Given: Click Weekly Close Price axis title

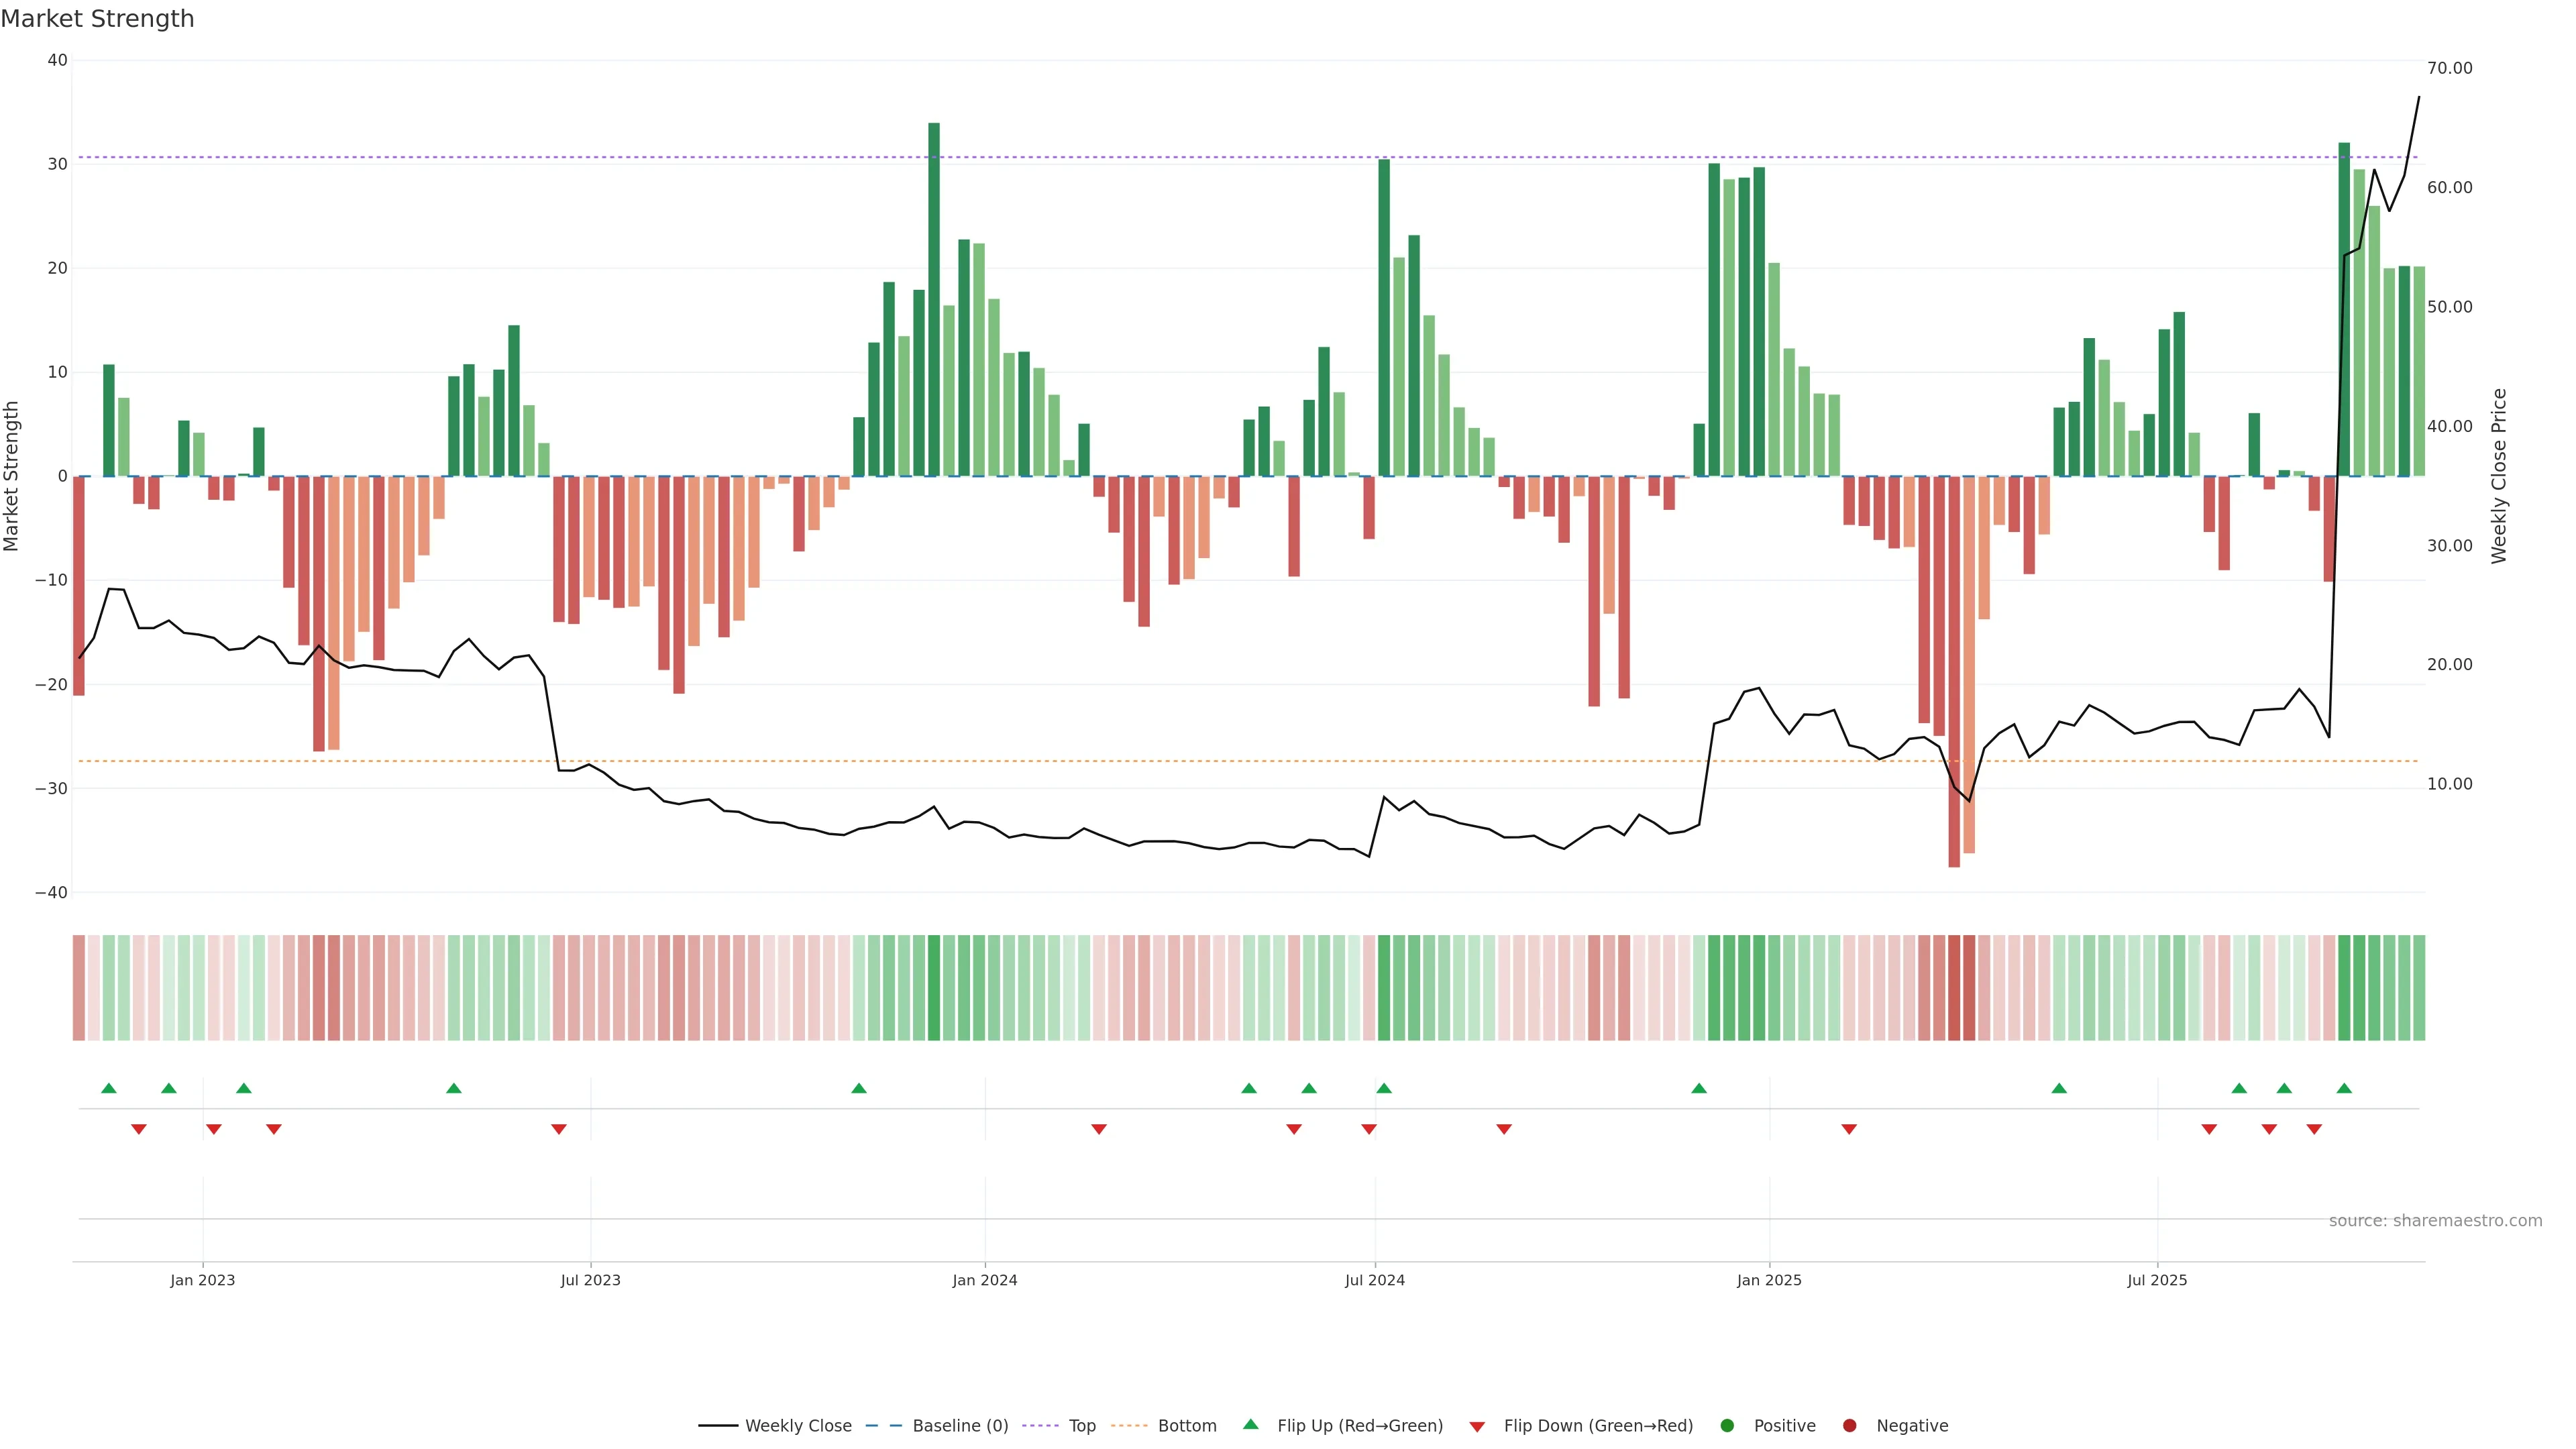Looking at the screenshot, I should click(2499, 476).
